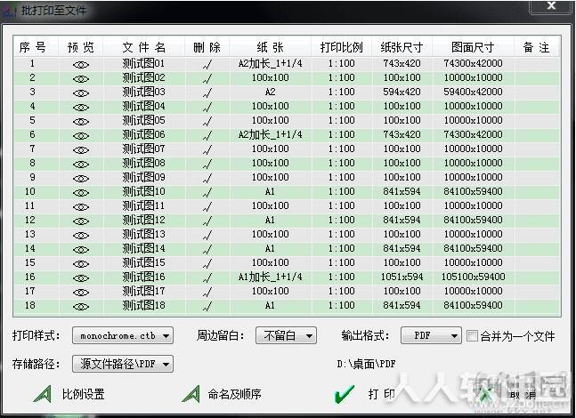Image resolution: width=576 pixels, height=418 pixels.
Task: Close the 批打印至文件 dialog
Action: click(x=551, y=6)
